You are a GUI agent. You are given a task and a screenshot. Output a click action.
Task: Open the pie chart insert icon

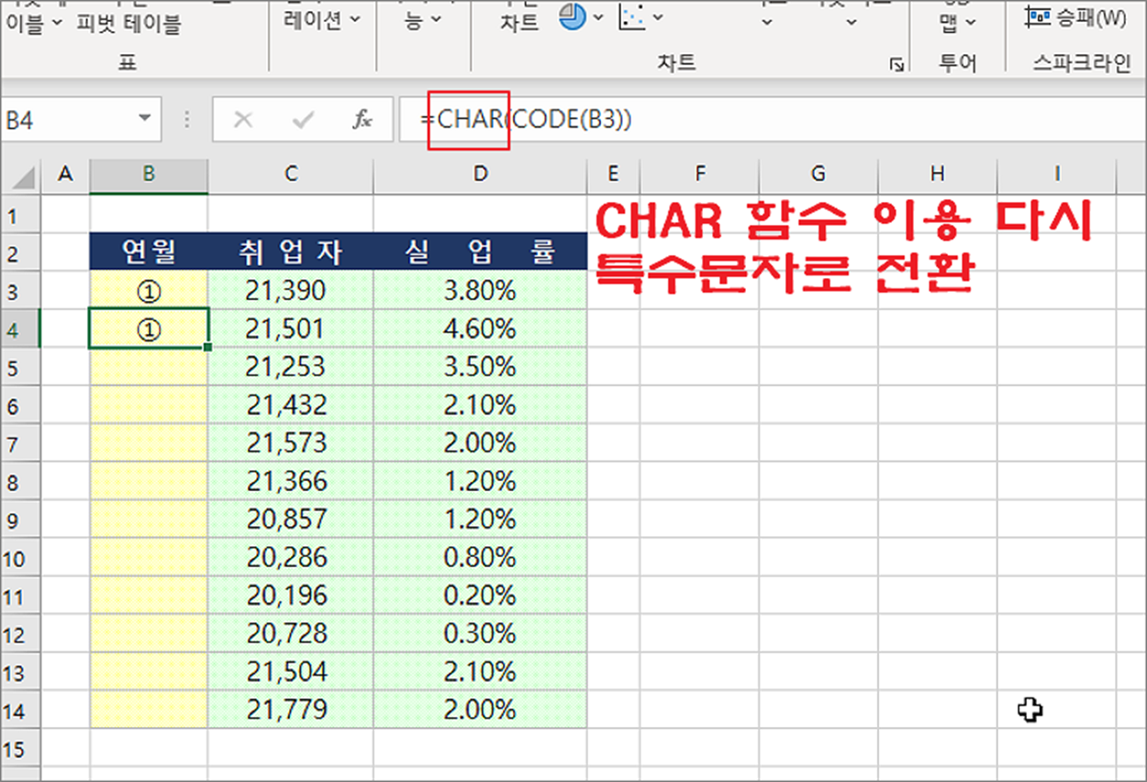pyautogui.click(x=573, y=16)
